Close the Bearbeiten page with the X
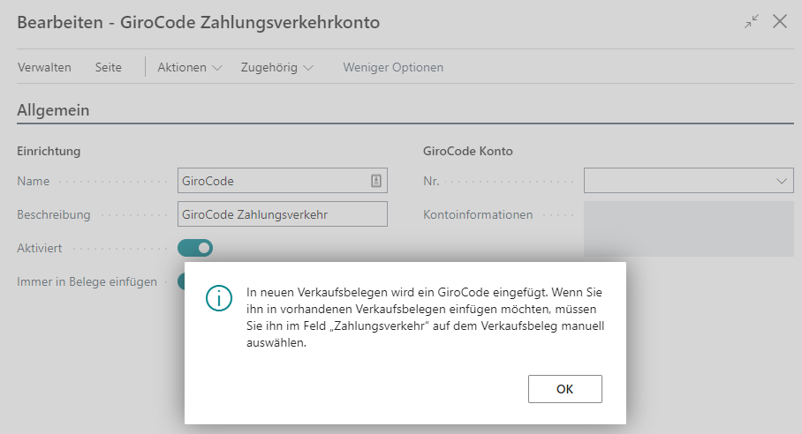The height and width of the screenshot is (434, 802). (780, 22)
